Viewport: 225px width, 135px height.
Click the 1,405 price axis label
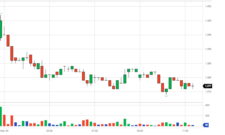pyautogui.click(x=208, y=6)
